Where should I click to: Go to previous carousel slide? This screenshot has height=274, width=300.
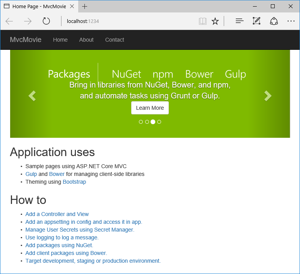pyautogui.click(x=32, y=96)
